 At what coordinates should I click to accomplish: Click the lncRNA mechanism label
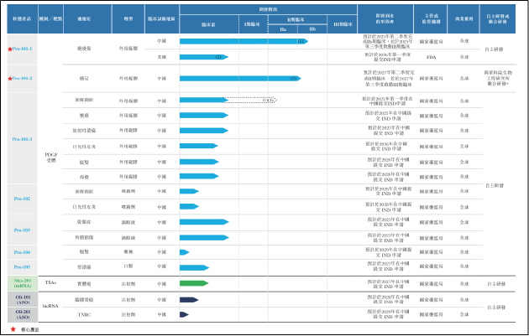pyautogui.click(x=50, y=306)
